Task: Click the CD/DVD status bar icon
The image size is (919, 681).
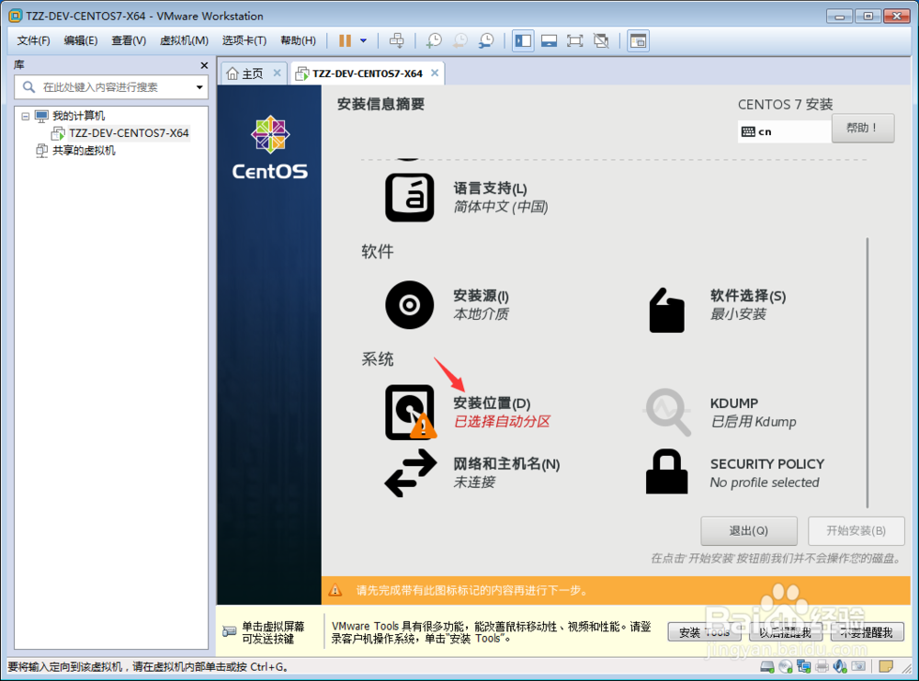Action: click(786, 666)
